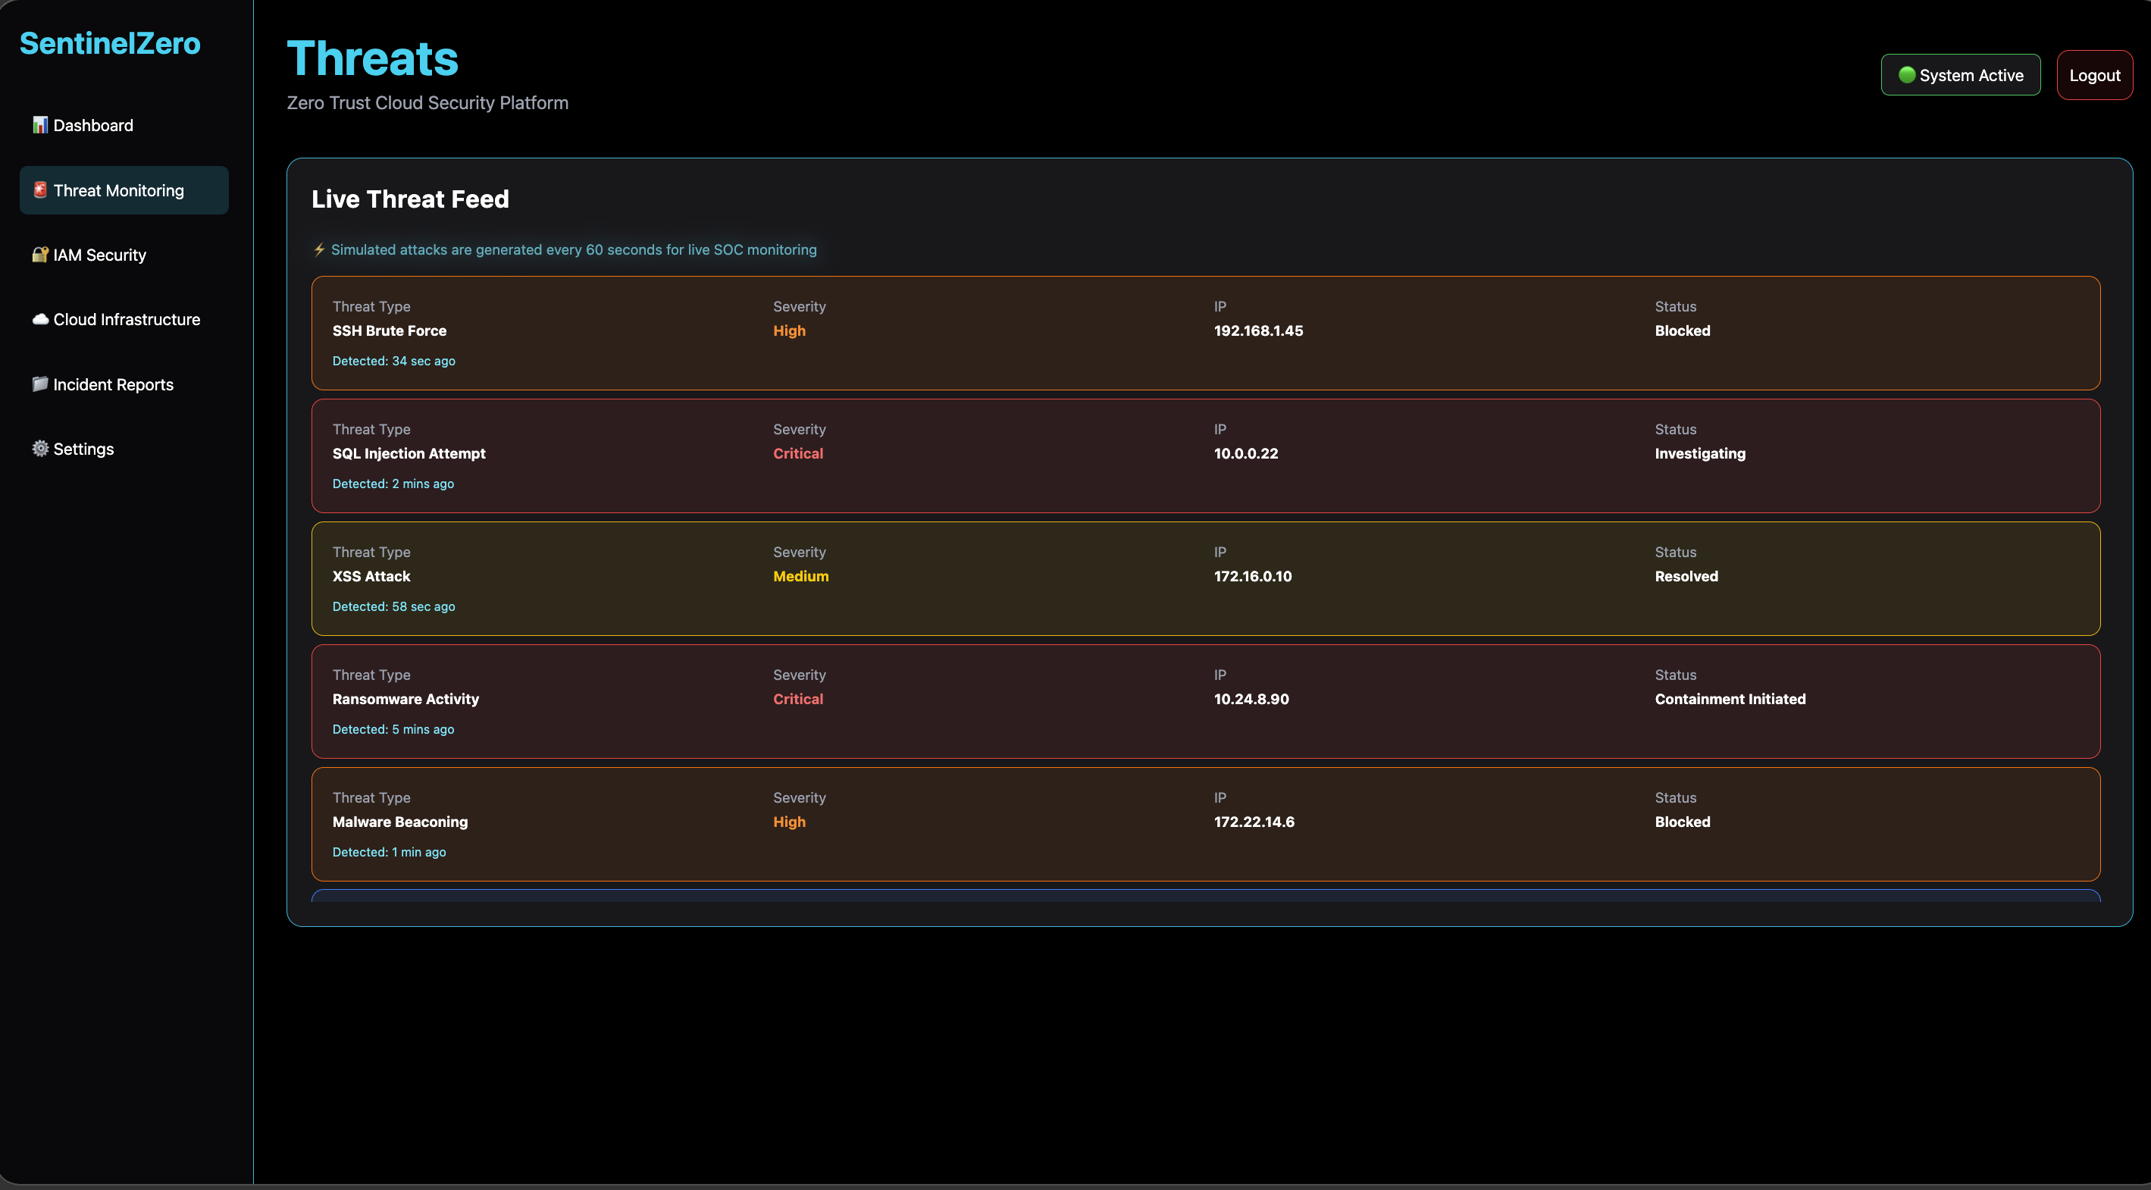This screenshot has height=1190, width=2151.
Task: Click the Settings gear icon
Action: (40, 449)
